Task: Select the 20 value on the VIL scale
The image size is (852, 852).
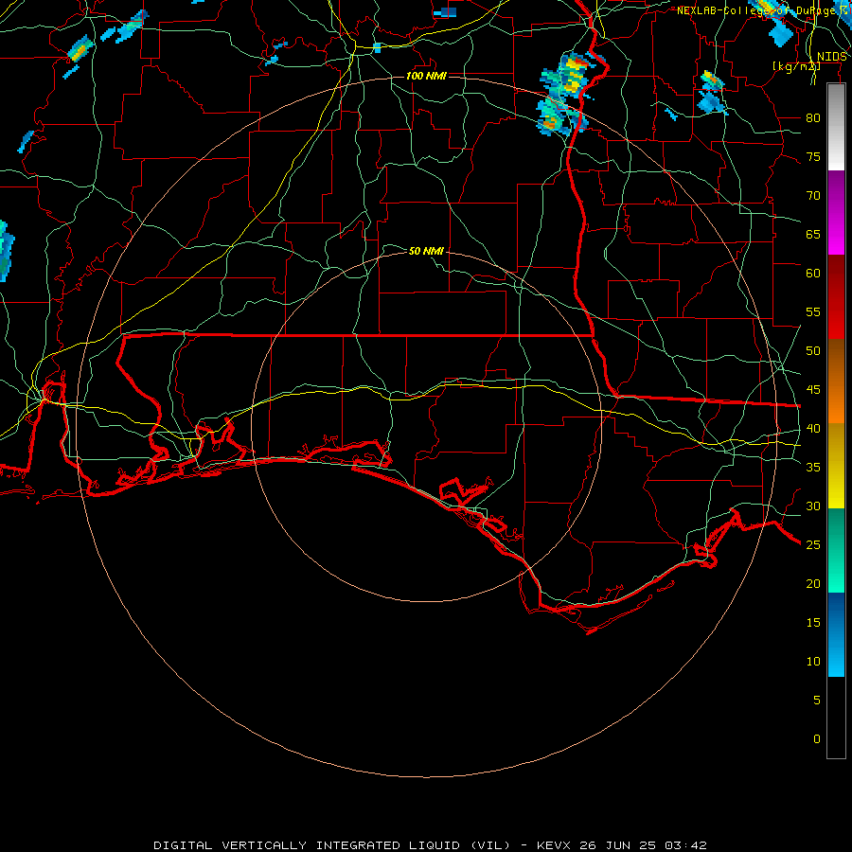Action: [813, 583]
